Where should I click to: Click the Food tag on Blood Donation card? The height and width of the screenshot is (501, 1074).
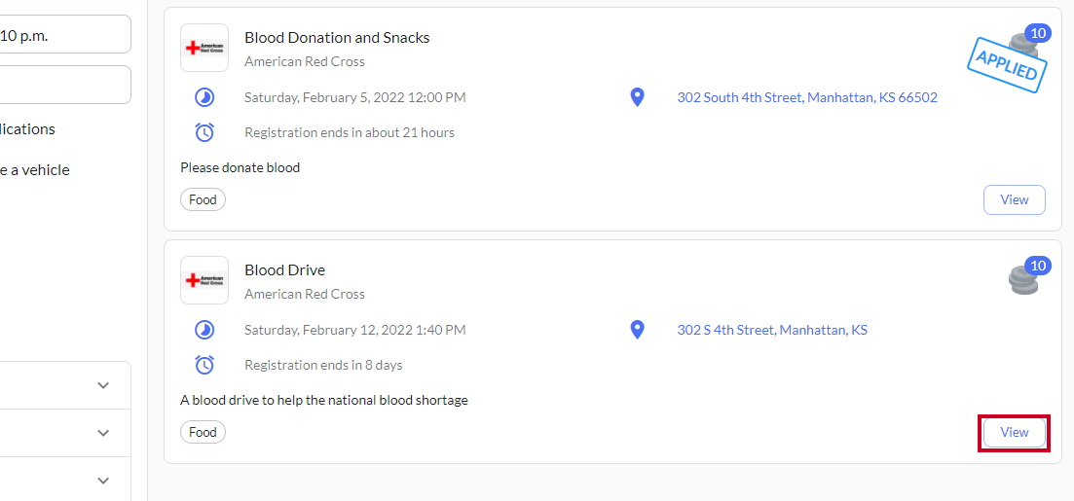click(203, 199)
